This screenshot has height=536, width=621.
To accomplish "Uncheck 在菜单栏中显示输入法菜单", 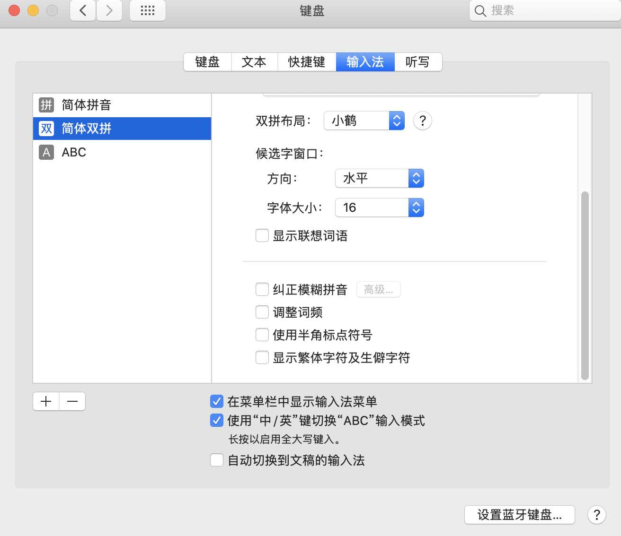I will 217,401.
